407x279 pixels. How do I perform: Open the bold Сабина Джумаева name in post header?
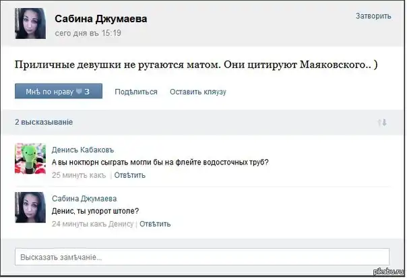pos(100,19)
